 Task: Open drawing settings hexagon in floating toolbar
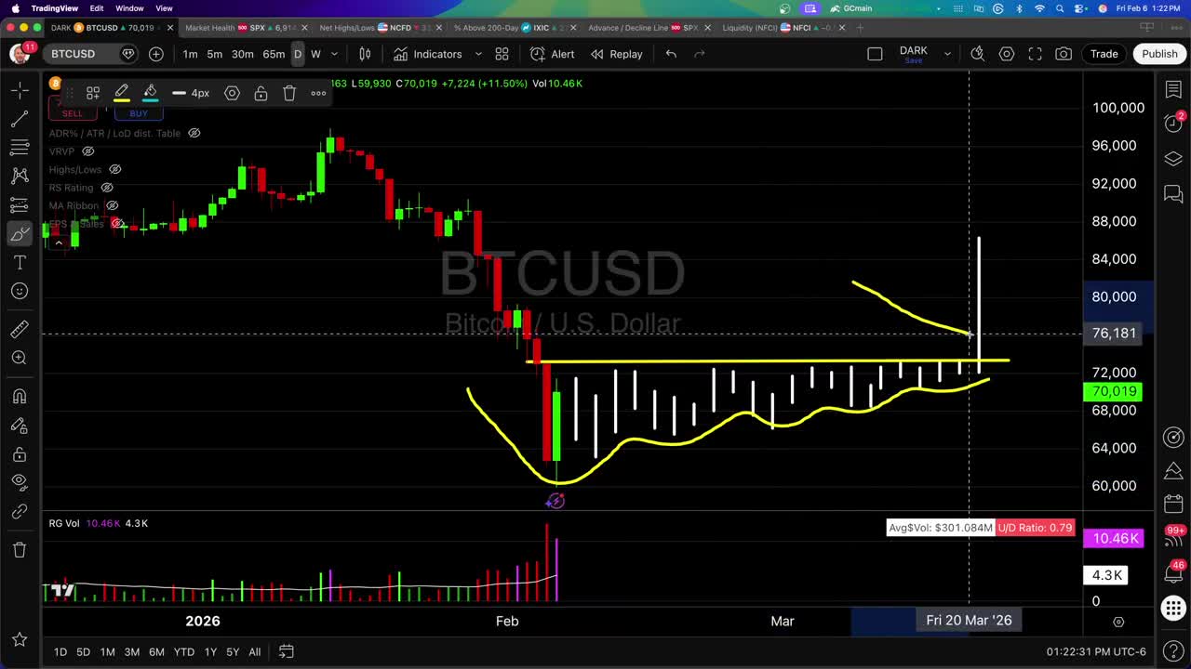click(x=232, y=93)
